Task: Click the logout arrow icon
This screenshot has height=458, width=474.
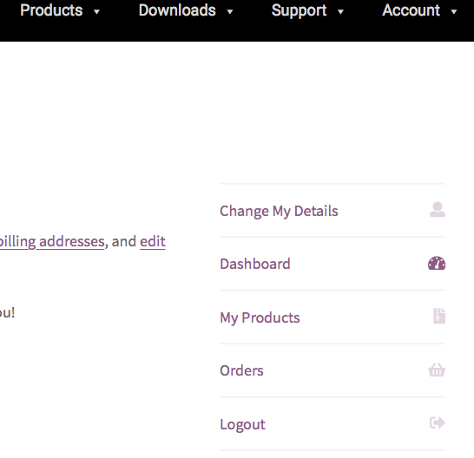Action: coord(438,422)
